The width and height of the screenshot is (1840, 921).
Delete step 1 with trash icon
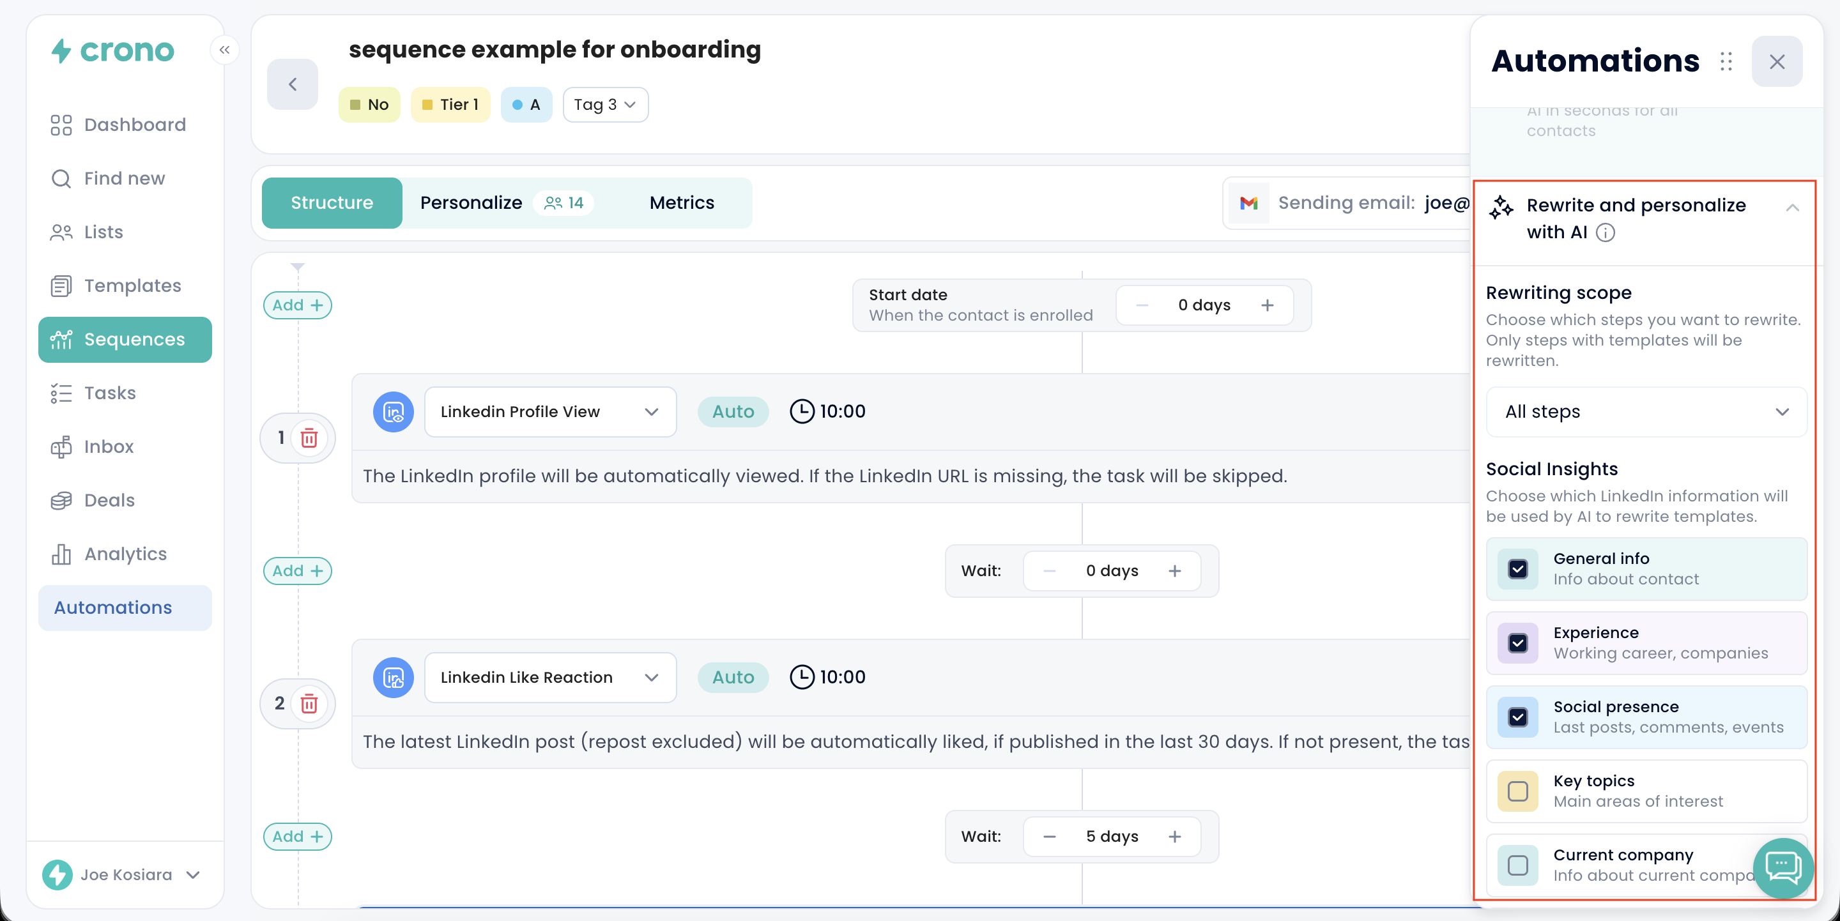309,438
